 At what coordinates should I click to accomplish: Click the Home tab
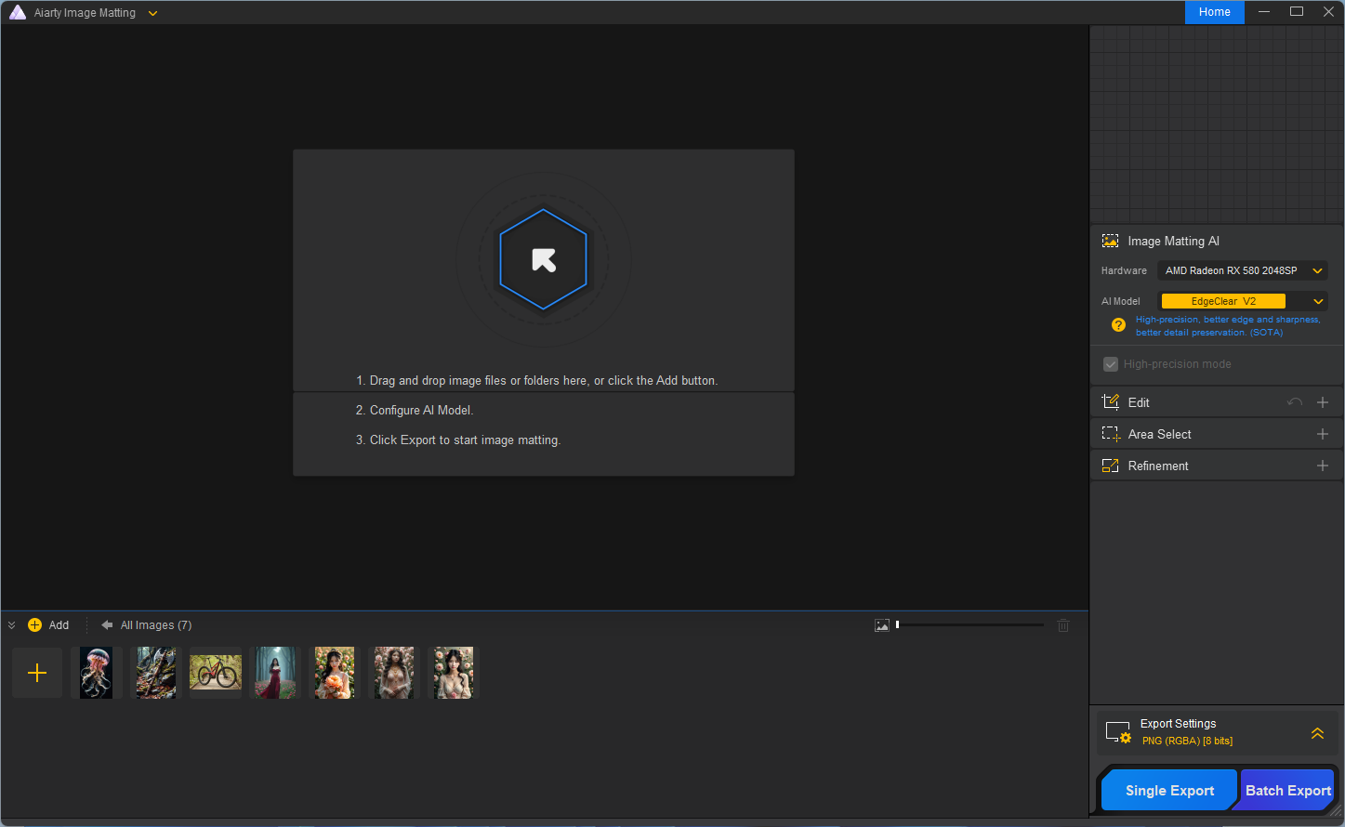[1214, 12]
